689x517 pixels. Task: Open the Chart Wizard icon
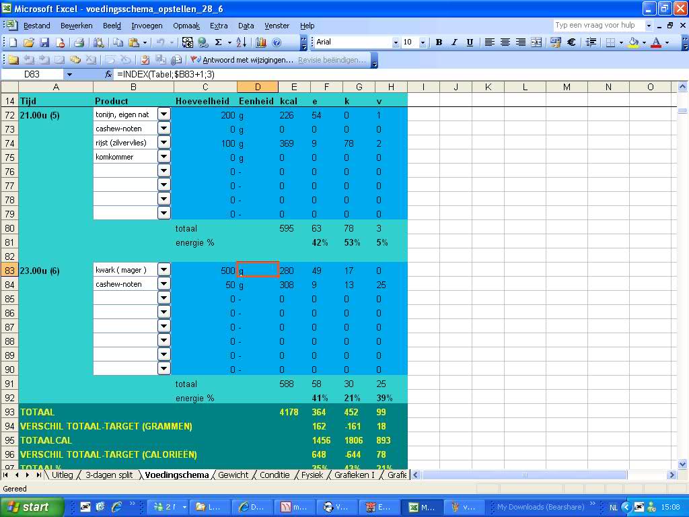pos(260,42)
